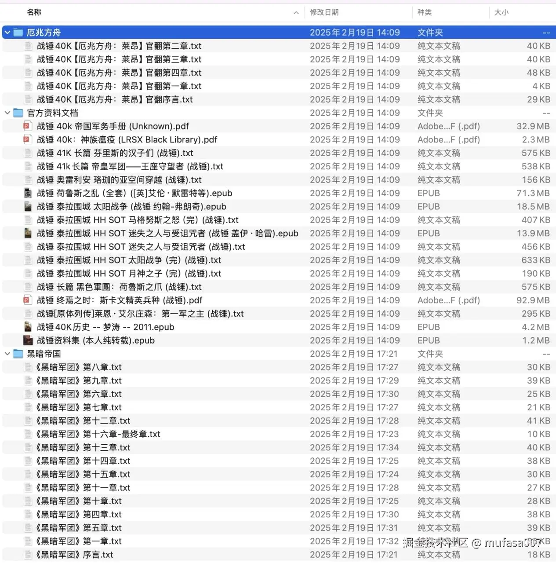Click PDF icon of 战锤 40k：神族瘟疫
This screenshot has width=556, height=563.
[x=28, y=140]
